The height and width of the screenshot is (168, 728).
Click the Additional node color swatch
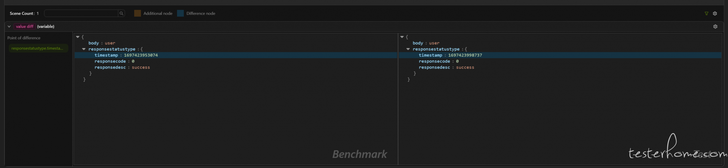point(137,13)
